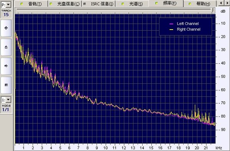Click the -90 dB axis value
The height and width of the screenshot is (151, 230).
coord(222,129)
